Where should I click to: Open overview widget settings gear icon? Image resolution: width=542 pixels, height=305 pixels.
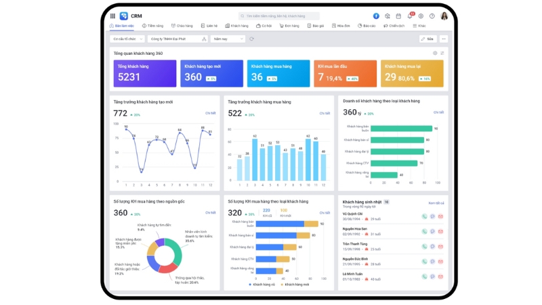(435, 53)
